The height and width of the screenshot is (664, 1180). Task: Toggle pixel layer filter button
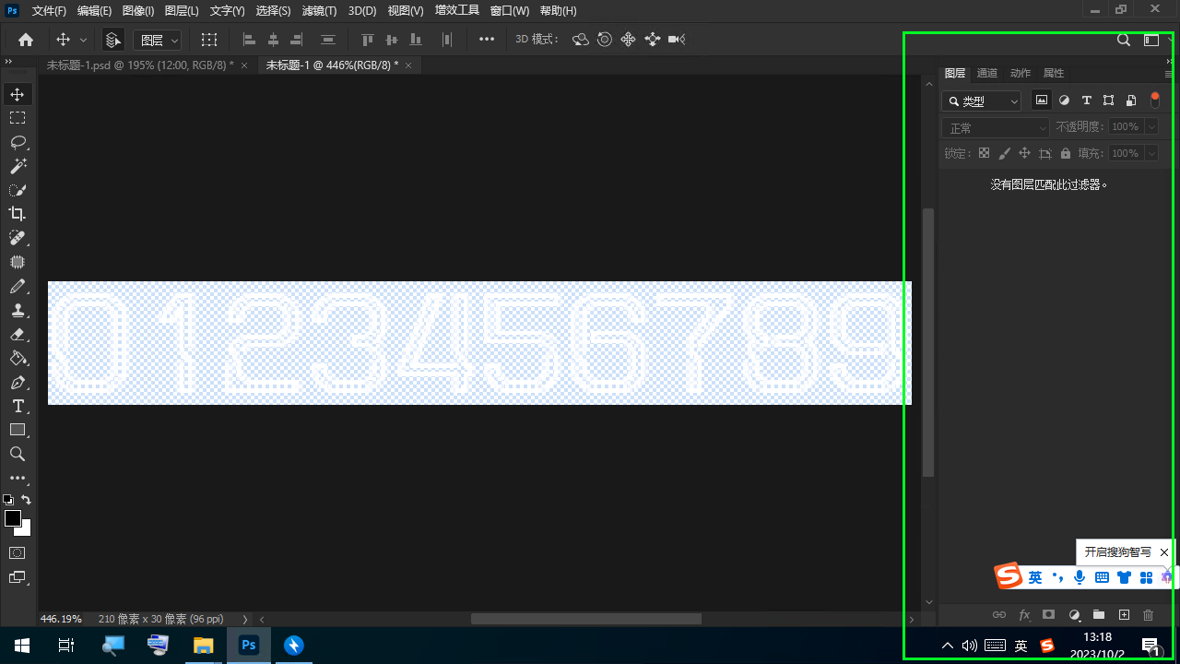pos(1042,101)
